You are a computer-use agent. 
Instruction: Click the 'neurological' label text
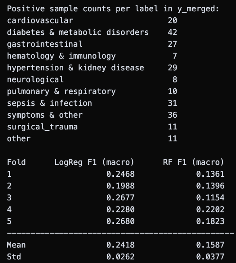click(35, 80)
